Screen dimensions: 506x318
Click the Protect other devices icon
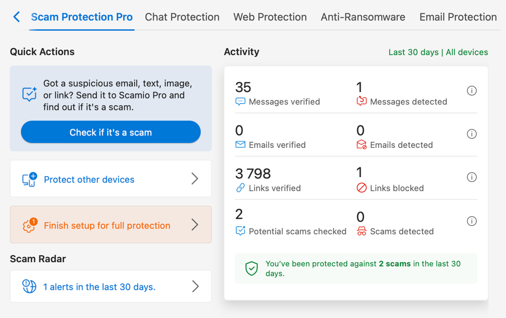click(x=29, y=180)
